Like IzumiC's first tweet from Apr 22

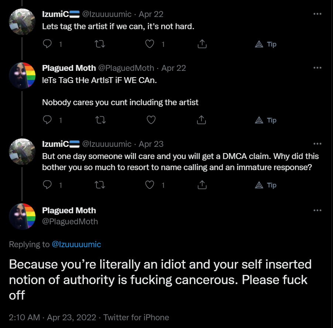[150, 44]
